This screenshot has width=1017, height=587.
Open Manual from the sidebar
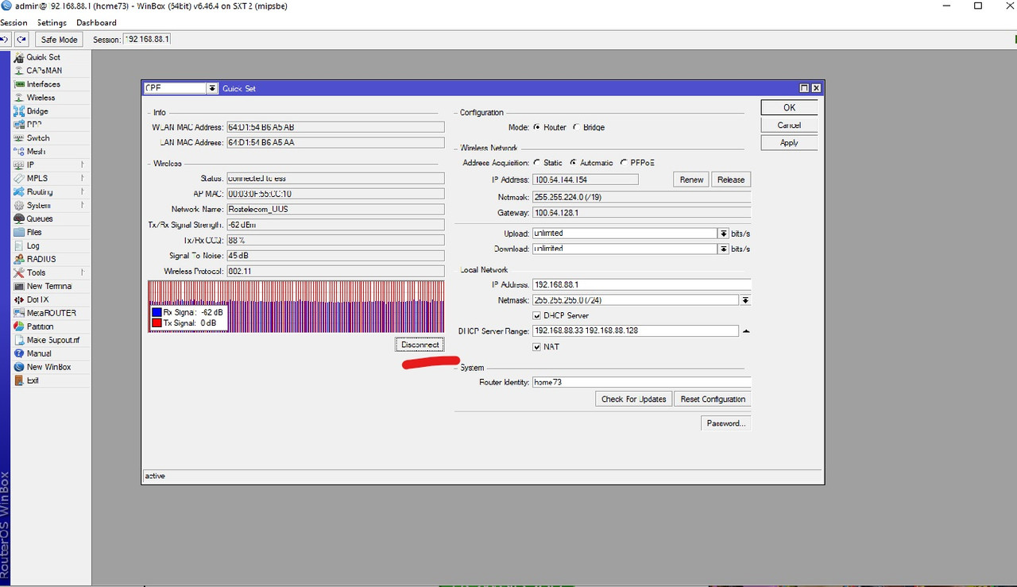pos(39,354)
